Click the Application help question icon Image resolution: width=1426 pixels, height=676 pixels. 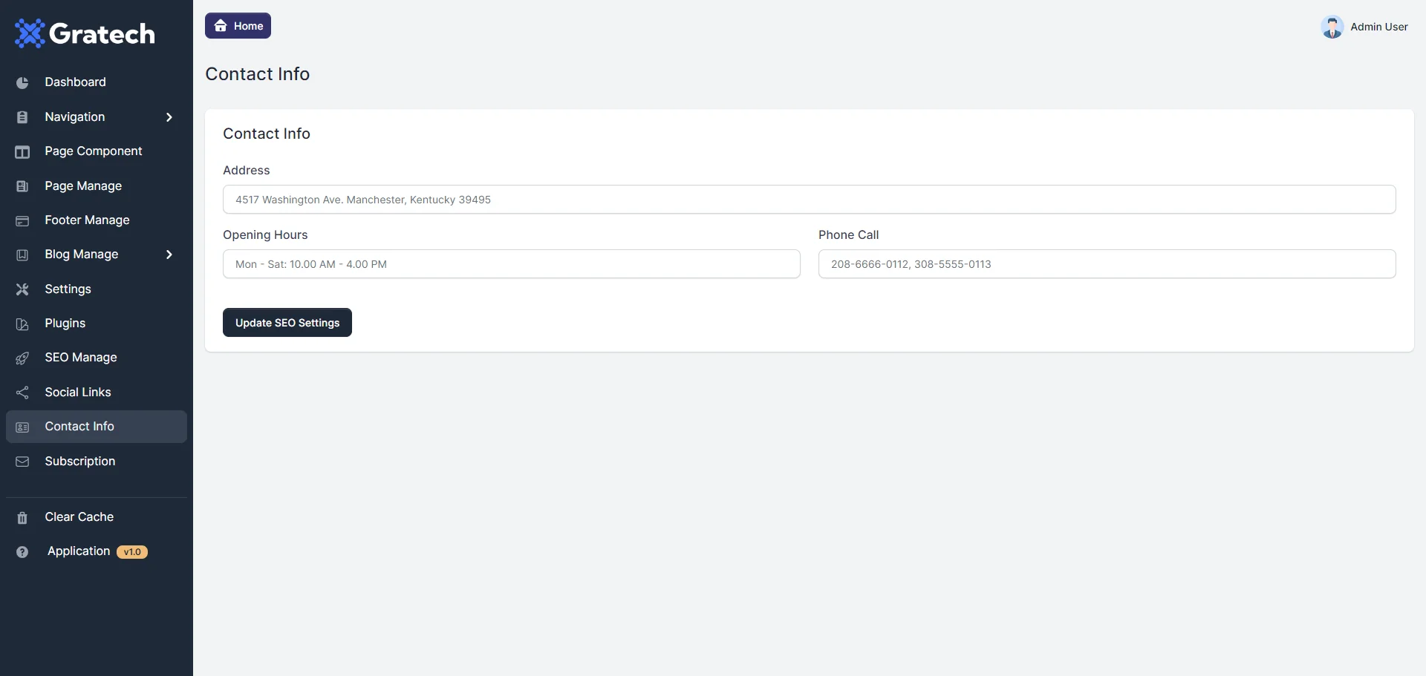(22, 552)
